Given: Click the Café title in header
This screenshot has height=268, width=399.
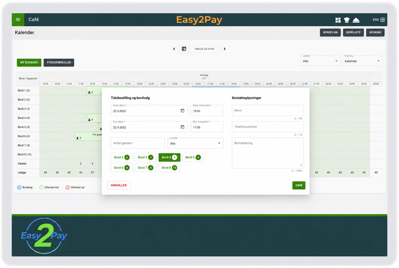Looking at the screenshot, I should click(34, 20).
